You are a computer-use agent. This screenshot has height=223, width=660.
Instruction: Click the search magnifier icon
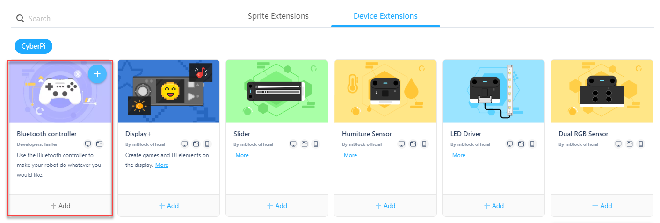click(20, 19)
